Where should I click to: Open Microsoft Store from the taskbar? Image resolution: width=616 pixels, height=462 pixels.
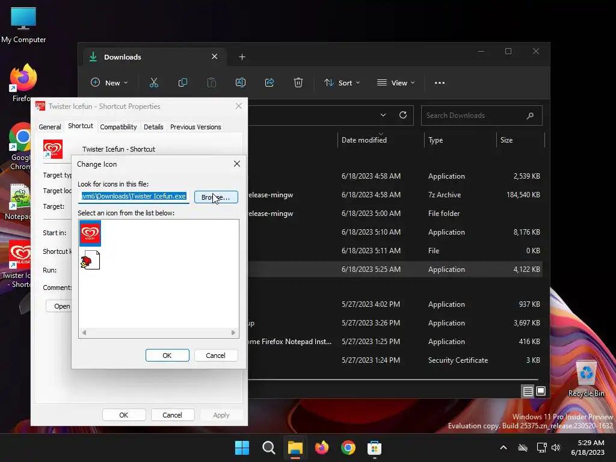[x=374, y=448]
